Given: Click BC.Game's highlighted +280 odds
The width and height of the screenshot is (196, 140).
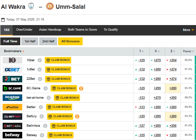Looking at the screenshot, I should click(x=173, y=88).
